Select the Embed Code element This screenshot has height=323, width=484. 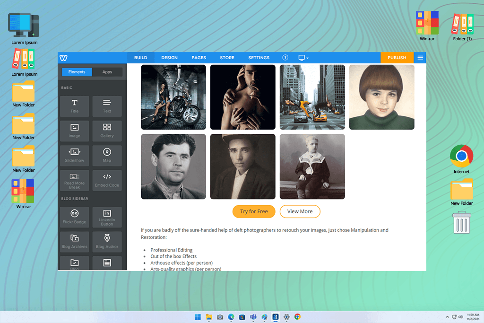tap(107, 180)
